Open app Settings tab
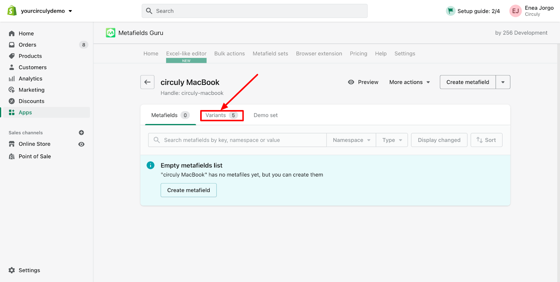 coord(405,53)
